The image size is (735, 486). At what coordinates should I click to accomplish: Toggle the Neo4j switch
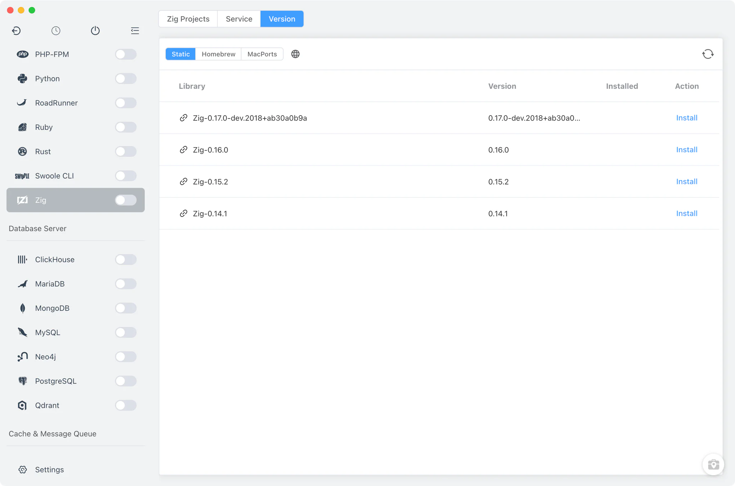point(126,357)
